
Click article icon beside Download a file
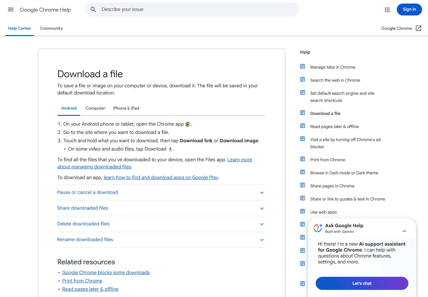coord(303,113)
